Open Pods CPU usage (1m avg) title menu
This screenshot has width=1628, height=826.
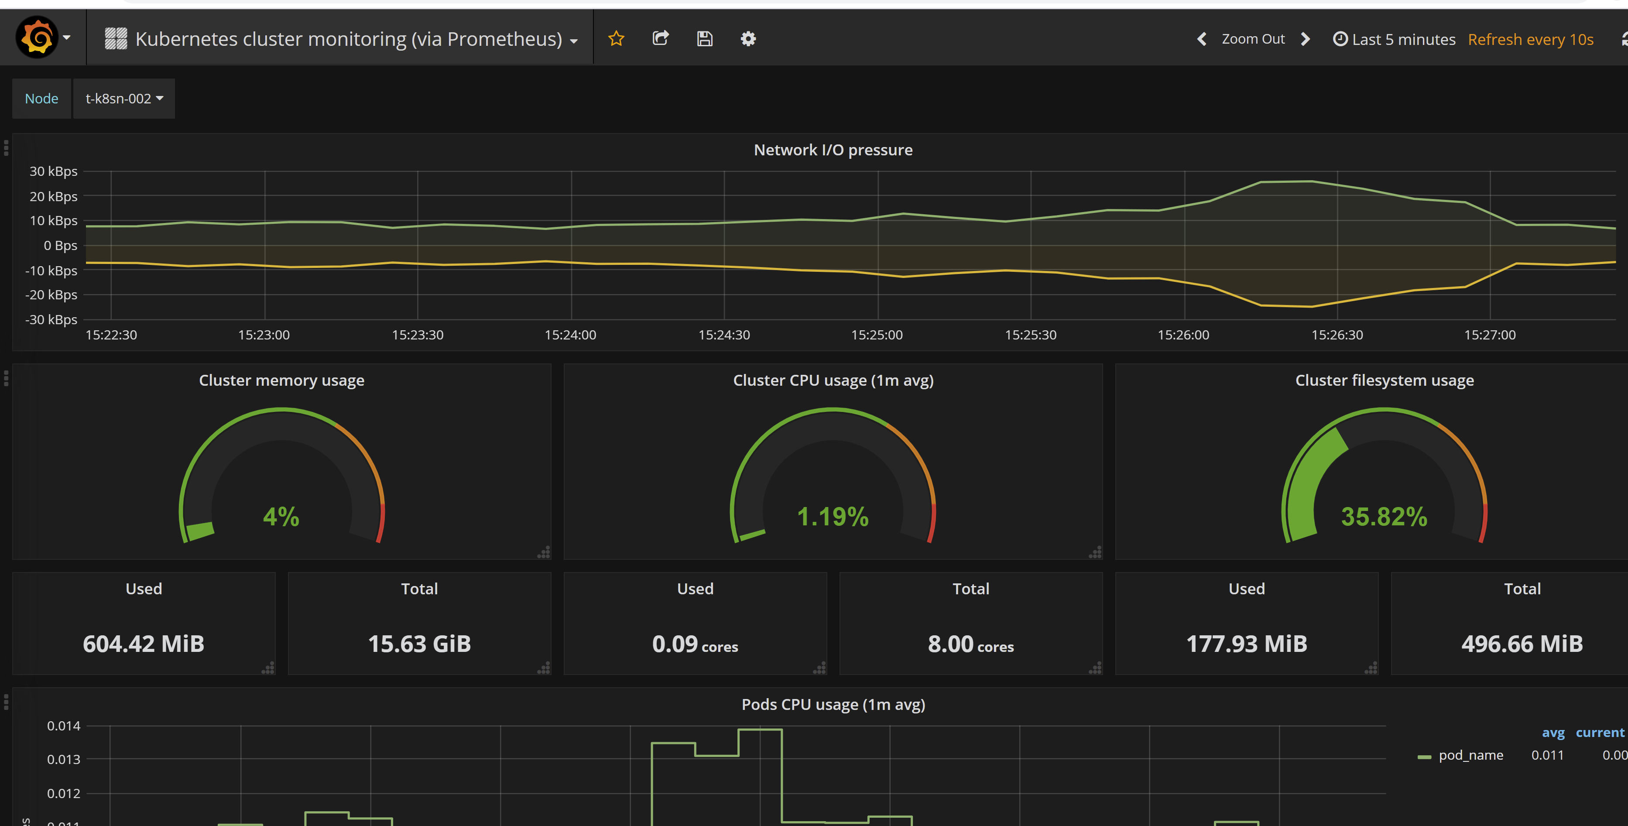click(833, 704)
